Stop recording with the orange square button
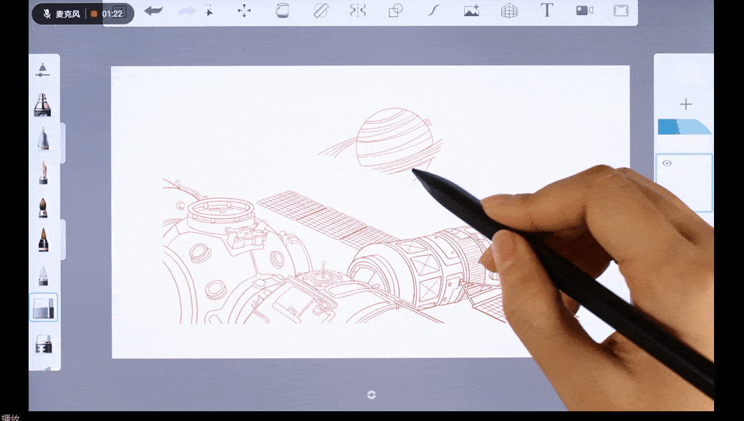 [x=94, y=14]
